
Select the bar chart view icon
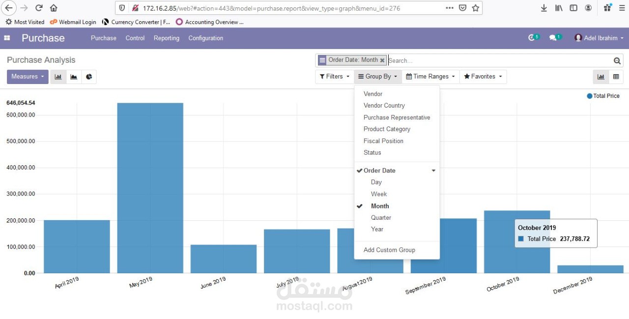[x=58, y=77]
